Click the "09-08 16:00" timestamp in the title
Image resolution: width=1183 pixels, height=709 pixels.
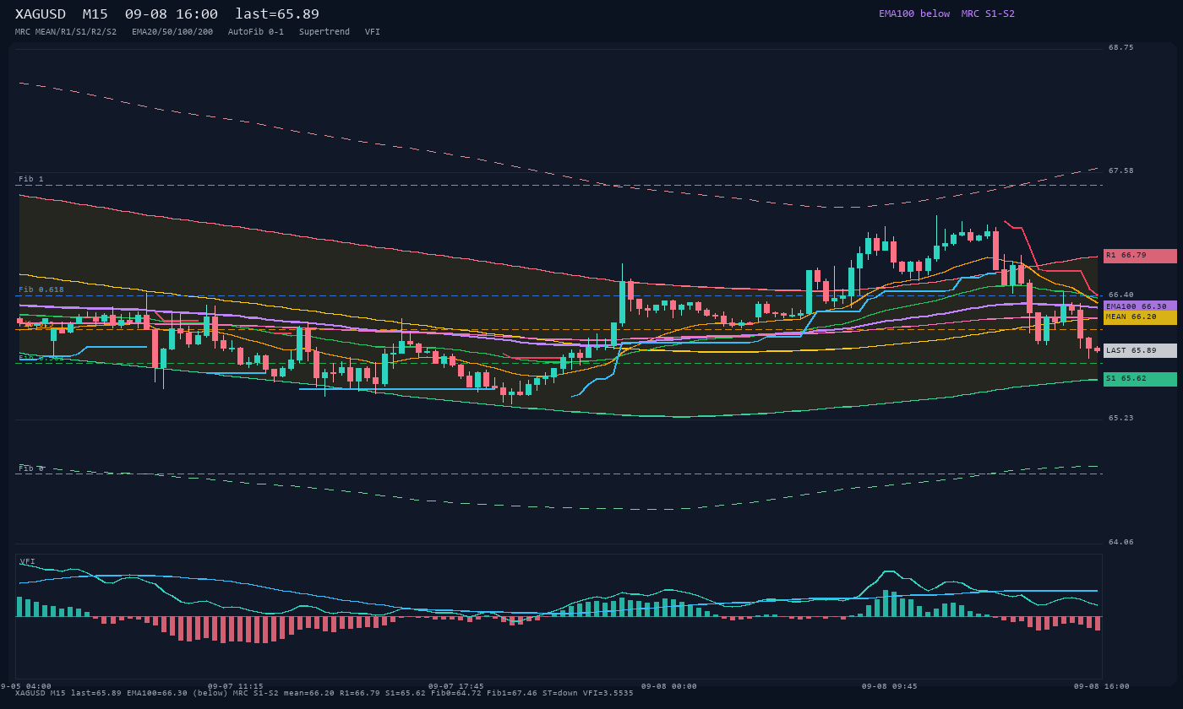pos(171,14)
